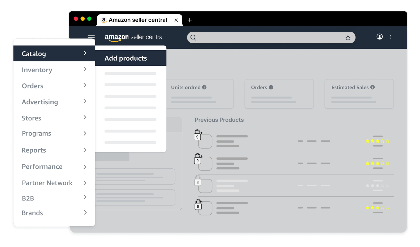Expand the Orders menu chevron
This screenshot has width=420, height=247.
point(85,85)
